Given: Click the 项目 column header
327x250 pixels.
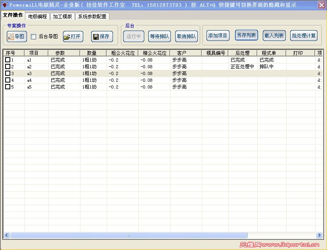Looking at the screenshot, I should [36, 53].
